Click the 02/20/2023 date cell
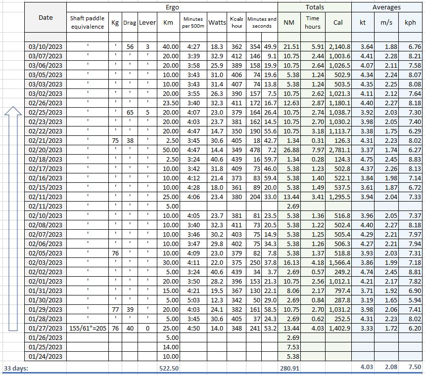The width and height of the screenshot is (425, 375). (x=45, y=150)
